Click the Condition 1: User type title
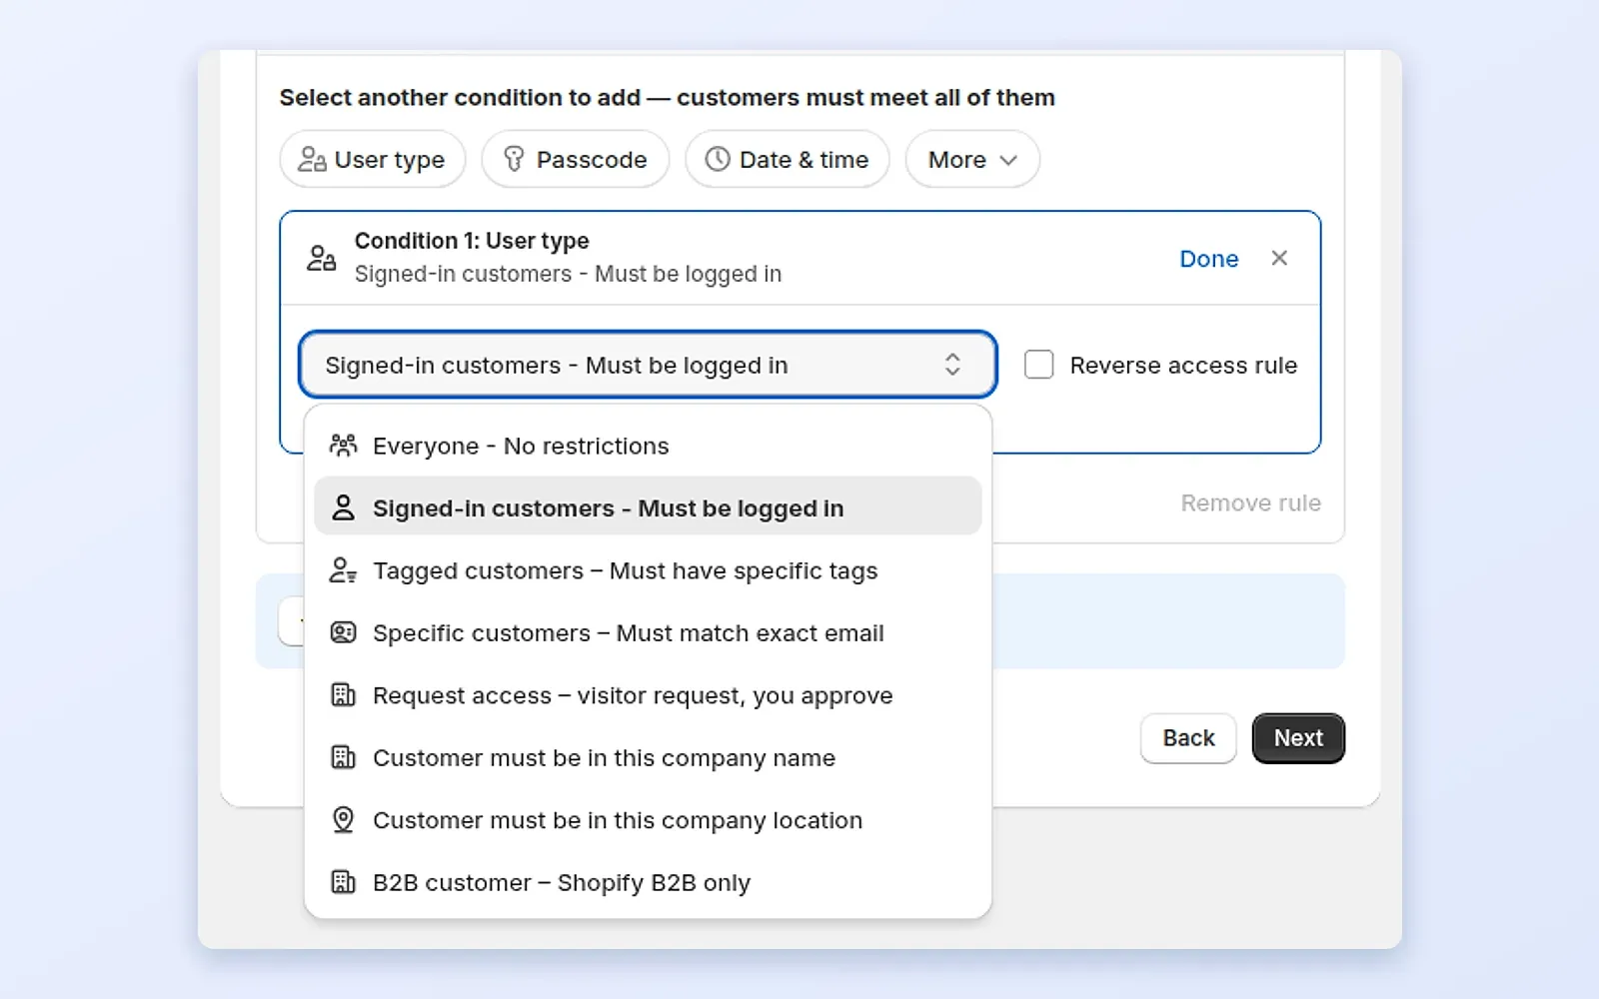The width and height of the screenshot is (1599, 999). (472, 241)
